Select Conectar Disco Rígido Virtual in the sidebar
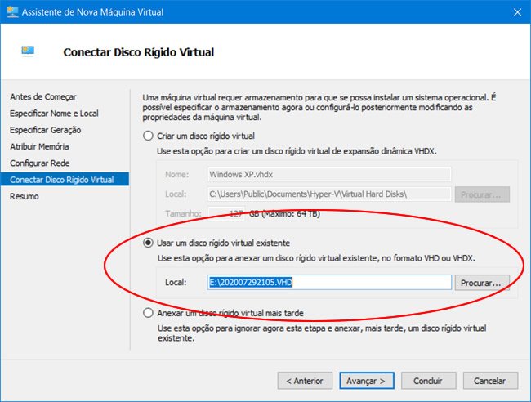Screen dimensions: 531x402 pyautogui.click(x=62, y=180)
